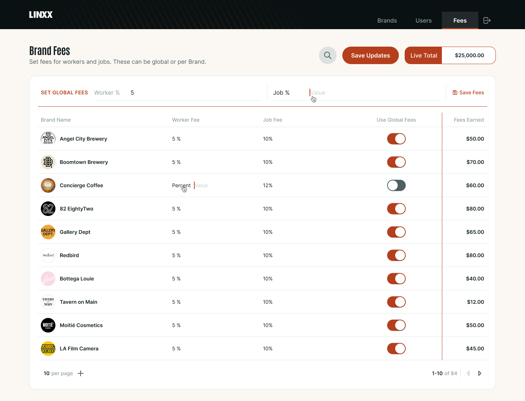Open the Users tab

tap(423, 20)
